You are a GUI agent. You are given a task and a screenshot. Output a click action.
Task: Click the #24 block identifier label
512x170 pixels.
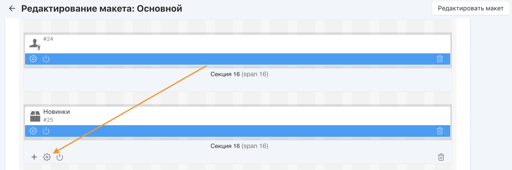[x=48, y=39]
